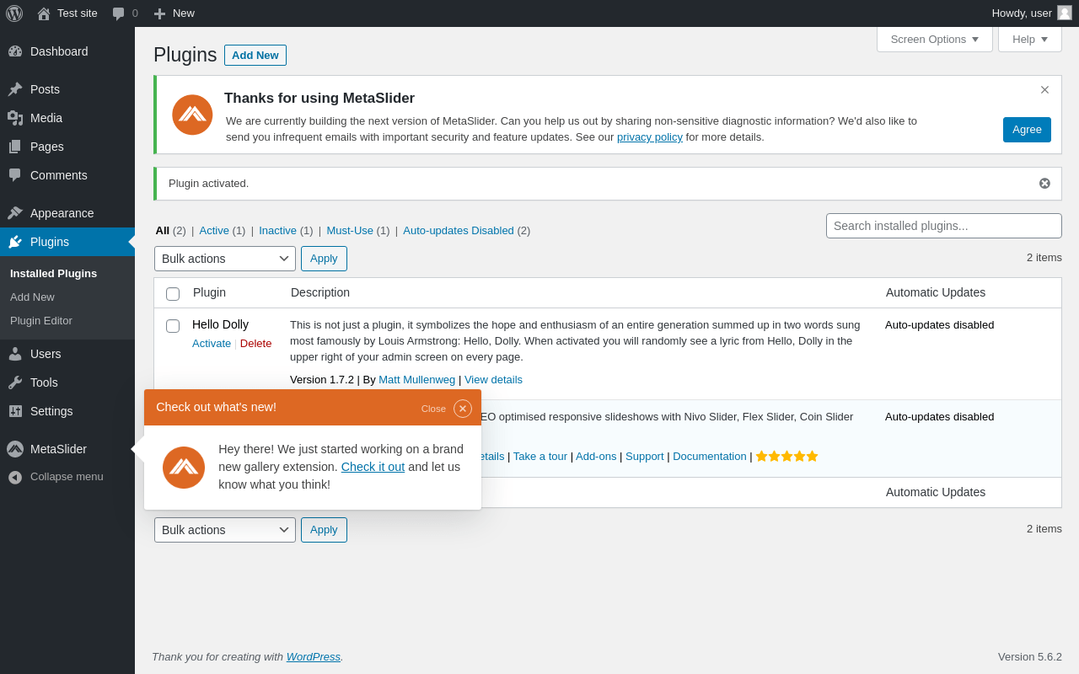Open the top Bulk actions dropdown
Viewport: 1079px width, 674px height.
click(x=225, y=259)
